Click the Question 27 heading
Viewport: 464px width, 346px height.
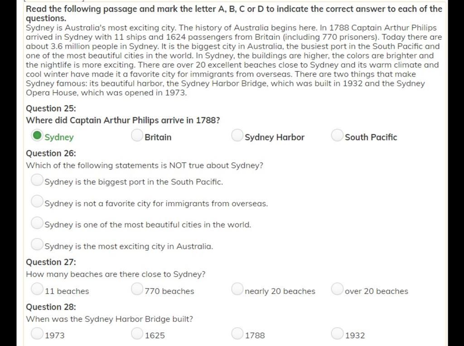click(51, 262)
